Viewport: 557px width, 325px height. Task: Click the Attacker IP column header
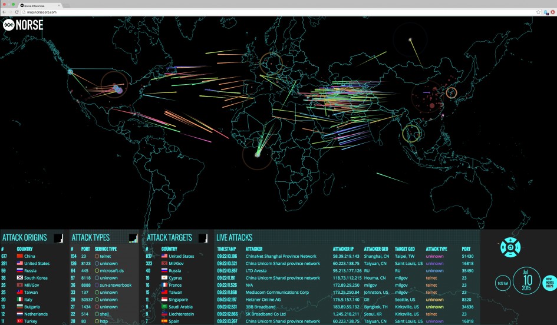point(343,249)
